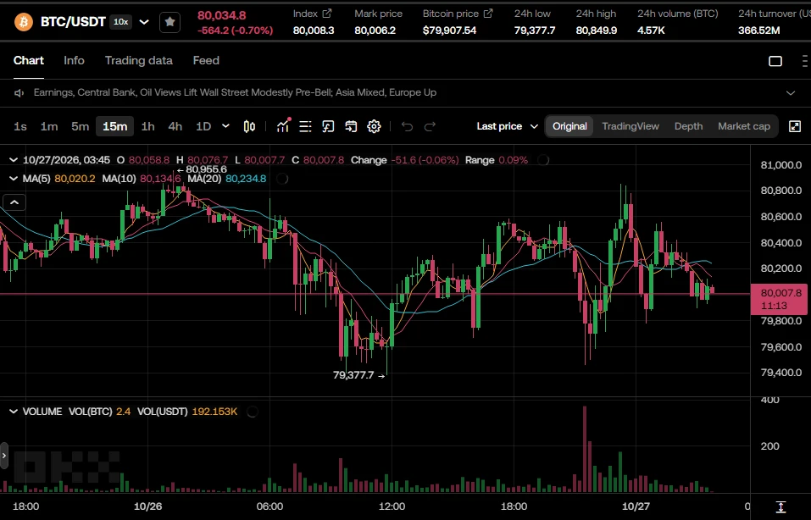Open the Last price dropdown

point(507,127)
